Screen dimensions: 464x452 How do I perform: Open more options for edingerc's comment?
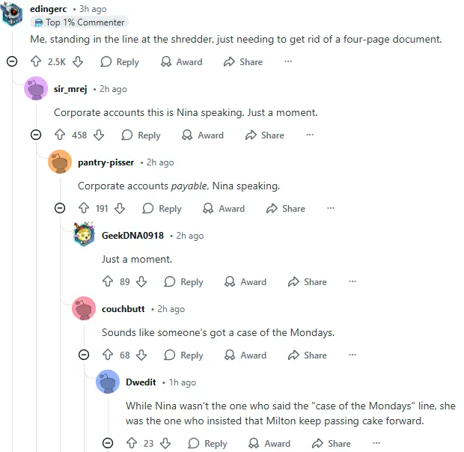[288, 61]
